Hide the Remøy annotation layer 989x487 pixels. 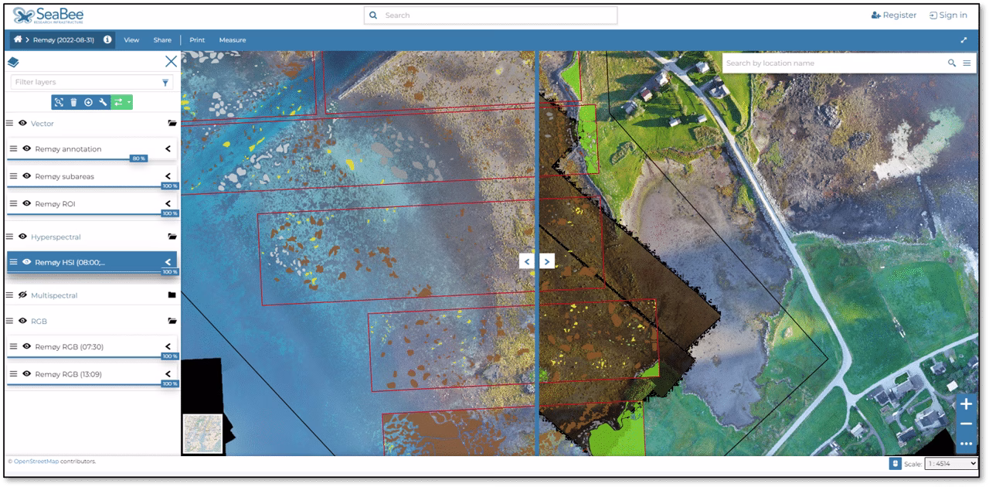point(28,148)
